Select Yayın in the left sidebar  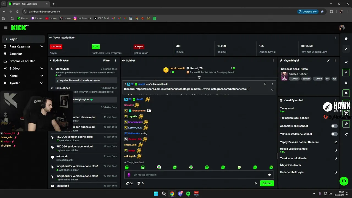[23, 39]
